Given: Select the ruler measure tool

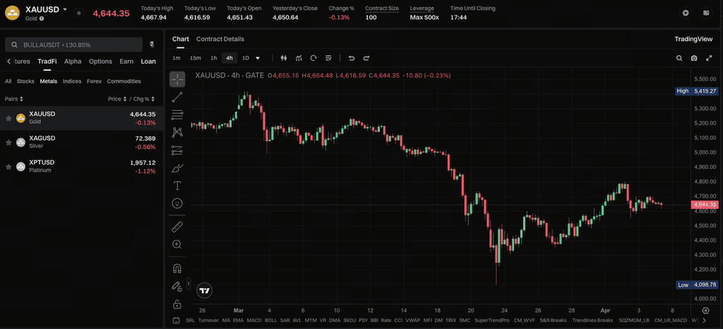Looking at the screenshot, I should pos(177,227).
